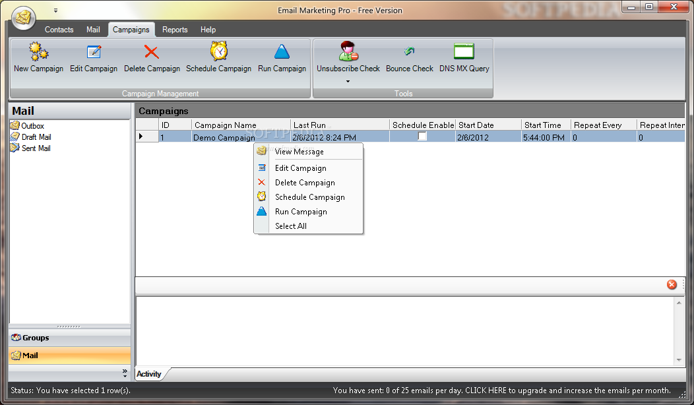Viewport: 694px width, 405px height.
Task: Click the Schedule Enable column header
Action: (423, 125)
